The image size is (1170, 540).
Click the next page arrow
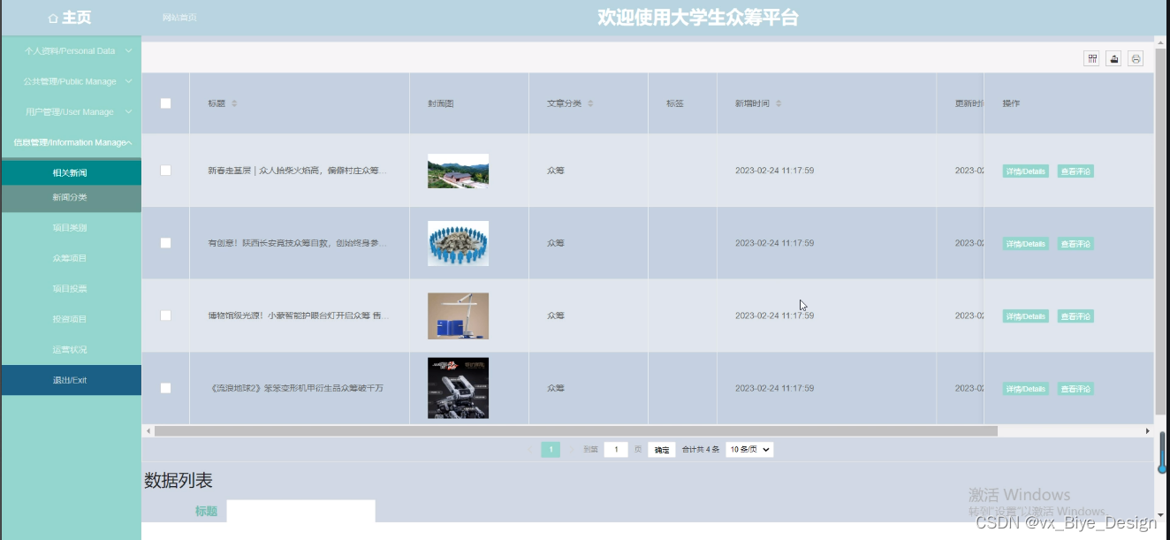[x=571, y=450]
